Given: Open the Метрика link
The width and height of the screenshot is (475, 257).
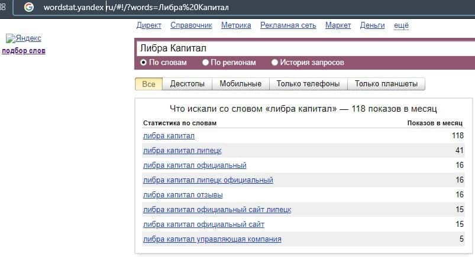Looking at the screenshot, I should [236, 25].
